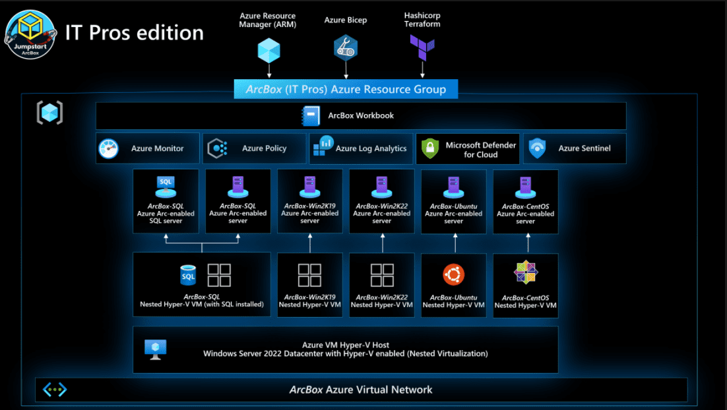Image resolution: width=727 pixels, height=410 pixels.
Task: Click the Azure Log Analytics text
Action: pyautogui.click(x=371, y=149)
